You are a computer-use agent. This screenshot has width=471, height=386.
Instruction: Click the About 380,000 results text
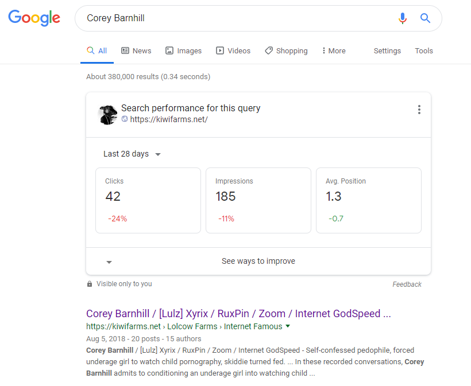148,77
